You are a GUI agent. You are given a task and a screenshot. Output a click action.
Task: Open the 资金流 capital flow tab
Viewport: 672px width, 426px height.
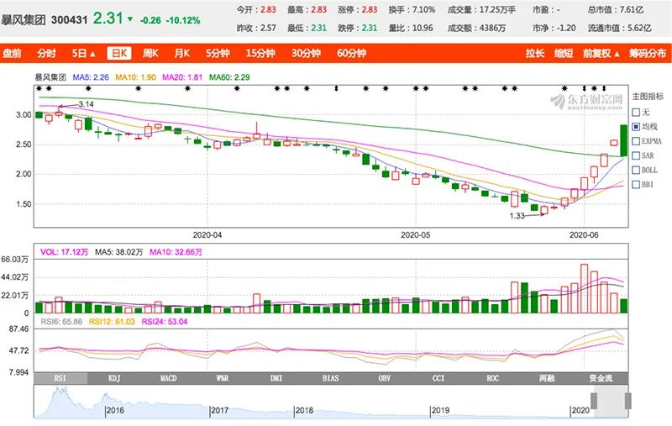point(601,378)
